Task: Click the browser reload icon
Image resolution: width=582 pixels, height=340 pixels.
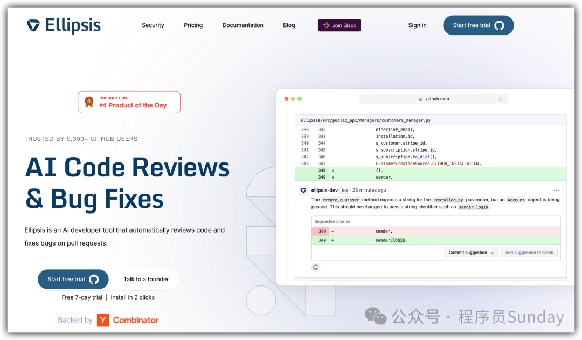Action: tap(500, 99)
